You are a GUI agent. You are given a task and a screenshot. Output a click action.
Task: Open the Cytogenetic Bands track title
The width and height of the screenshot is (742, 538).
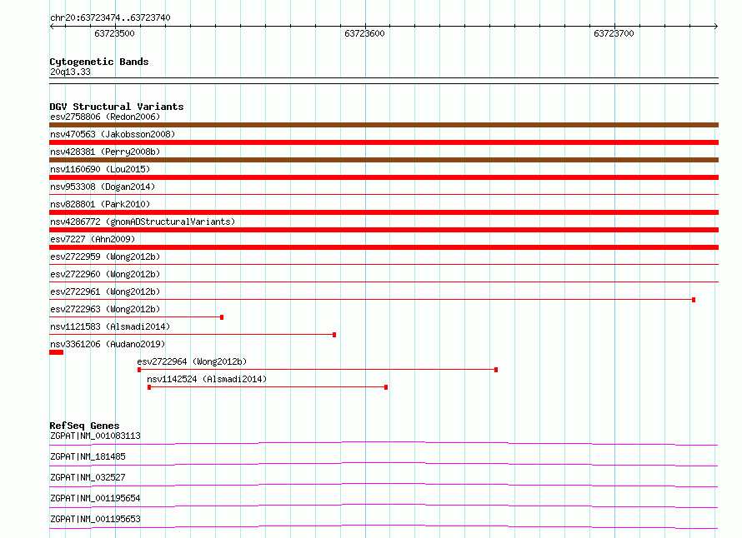pos(99,62)
